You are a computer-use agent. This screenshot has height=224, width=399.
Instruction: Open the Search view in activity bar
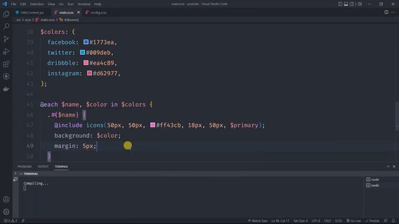tap(6, 26)
